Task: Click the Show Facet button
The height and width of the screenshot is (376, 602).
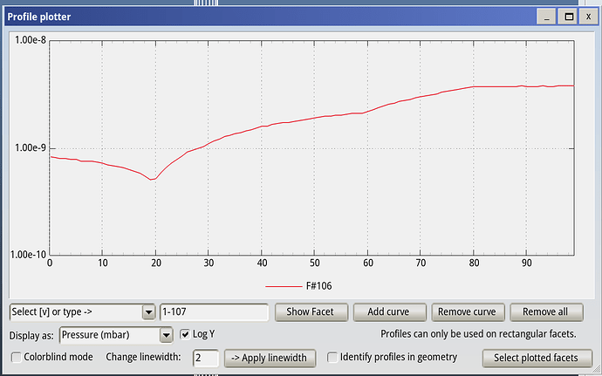Action: point(311,311)
